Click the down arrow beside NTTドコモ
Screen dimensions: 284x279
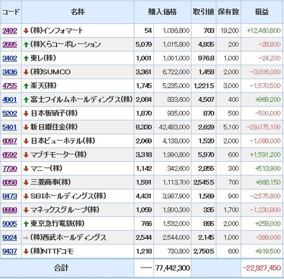coord(26,252)
